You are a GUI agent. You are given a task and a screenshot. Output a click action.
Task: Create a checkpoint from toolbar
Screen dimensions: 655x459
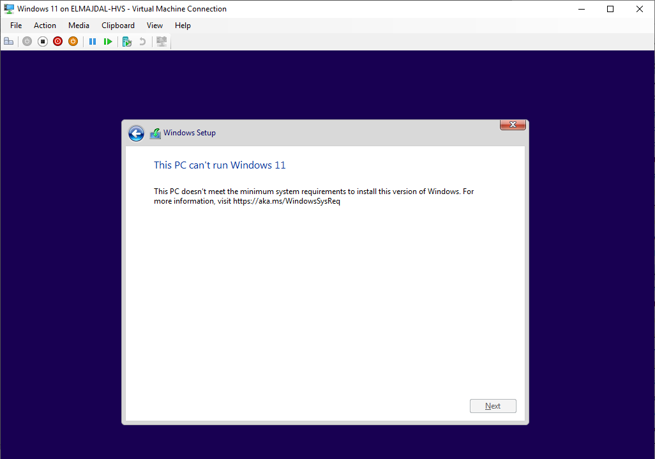127,41
